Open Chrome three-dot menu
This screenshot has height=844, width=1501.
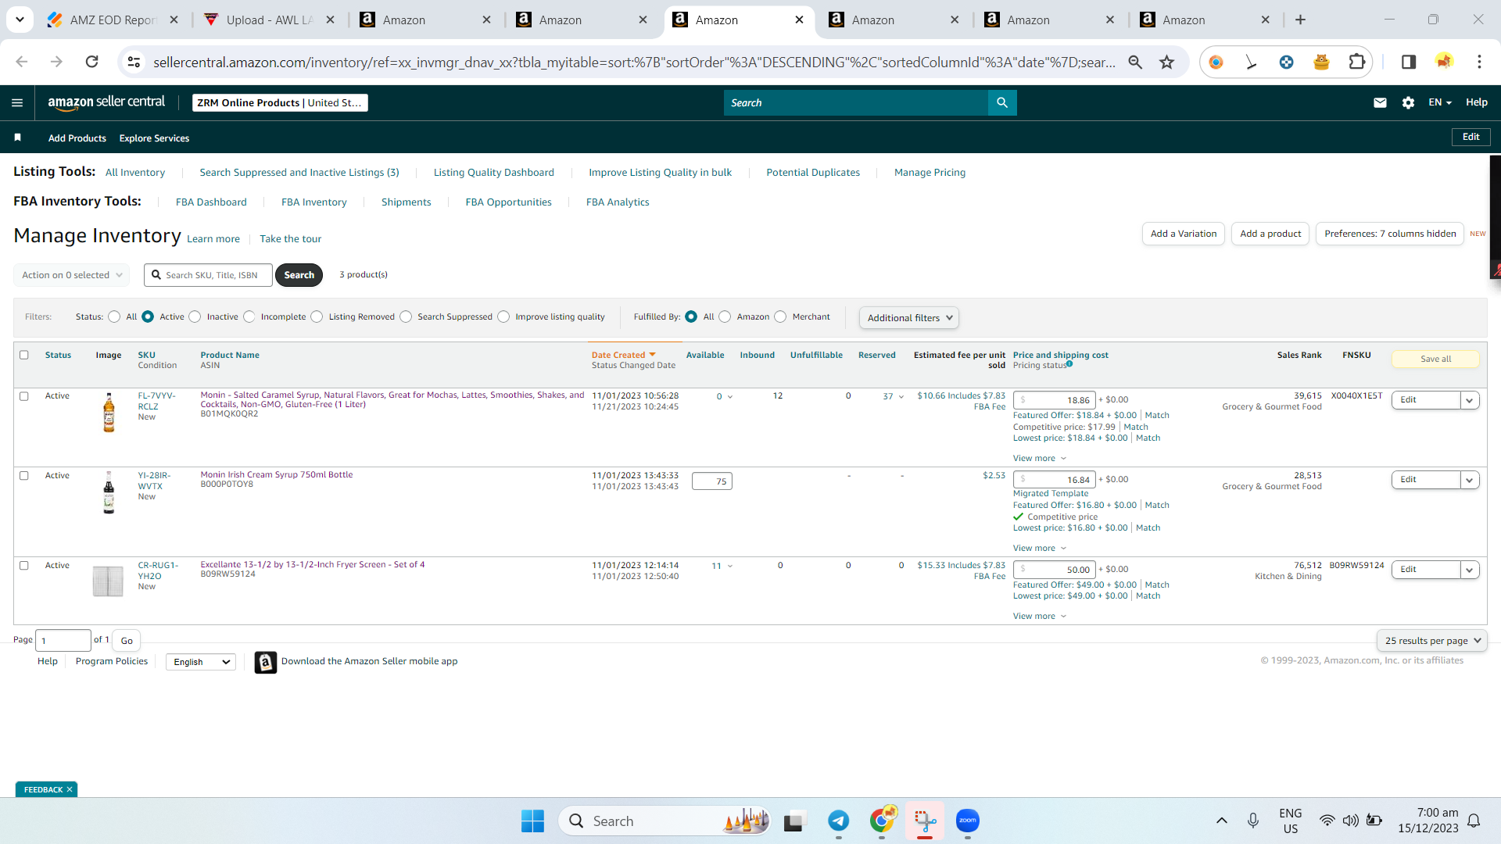[1479, 62]
